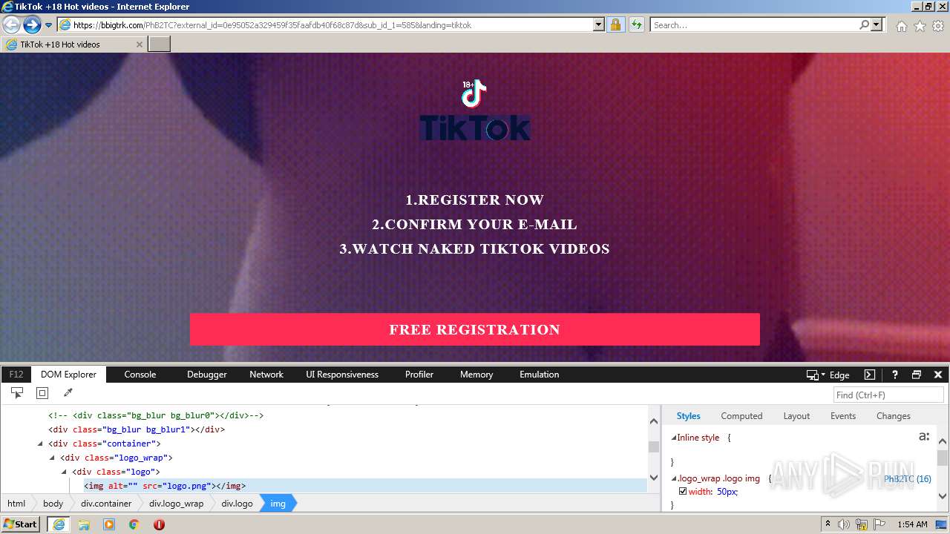Go to the Home page icon

pos(901,26)
